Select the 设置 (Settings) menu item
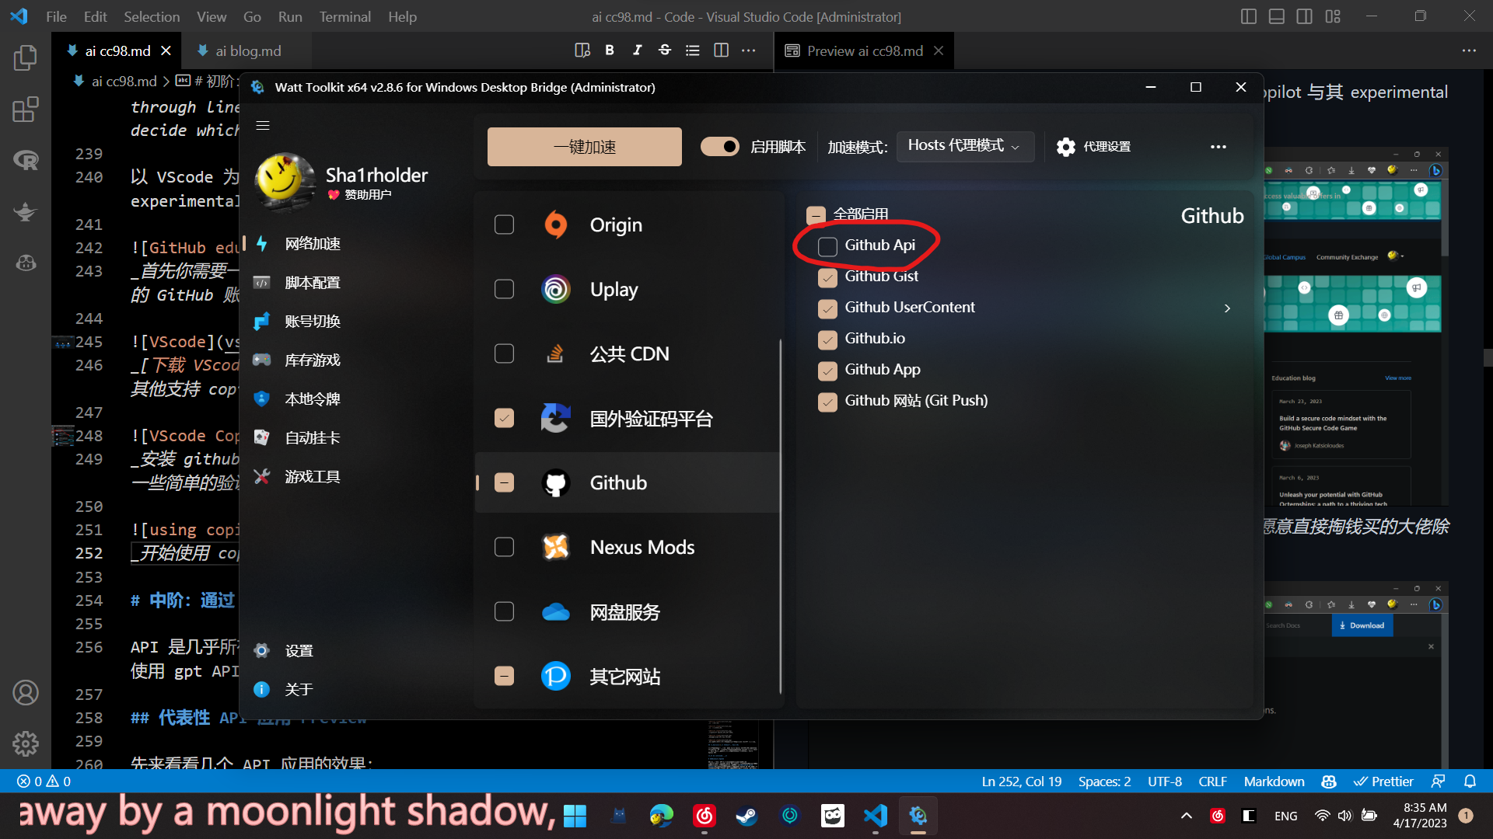 point(297,649)
